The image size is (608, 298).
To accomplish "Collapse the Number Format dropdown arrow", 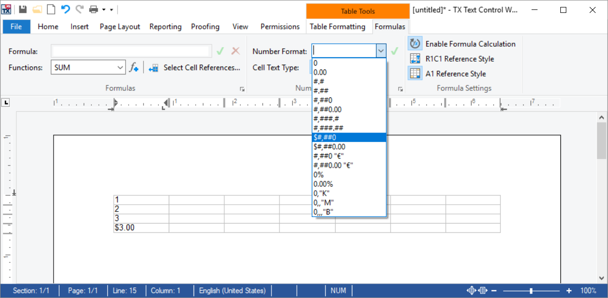I will [x=381, y=51].
